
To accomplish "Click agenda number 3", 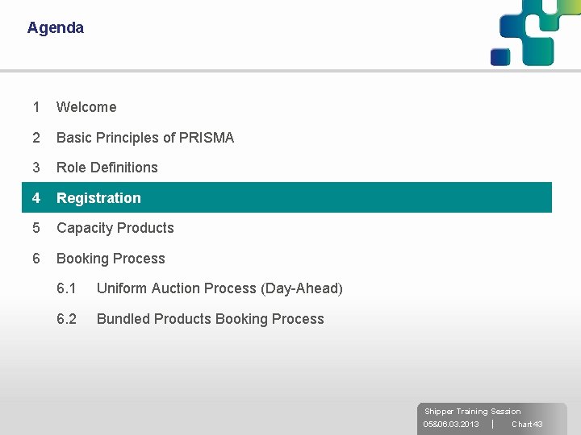I will click(36, 168).
